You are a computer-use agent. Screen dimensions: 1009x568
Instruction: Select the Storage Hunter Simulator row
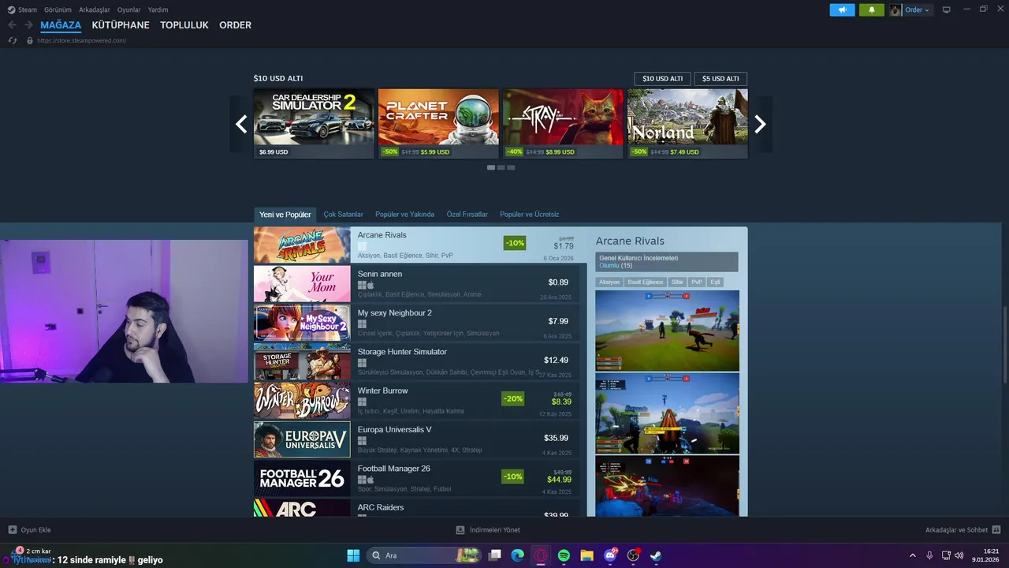pyautogui.click(x=417, y=362)
